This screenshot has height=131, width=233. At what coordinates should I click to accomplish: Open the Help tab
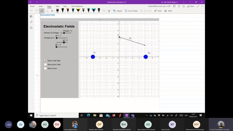[65, 6]
